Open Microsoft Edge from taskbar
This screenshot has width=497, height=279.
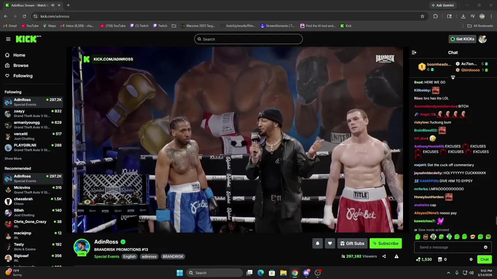(261, 273)
